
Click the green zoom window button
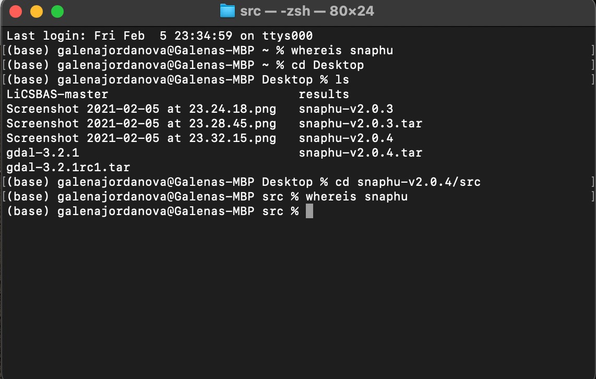[x=57, y=11]
